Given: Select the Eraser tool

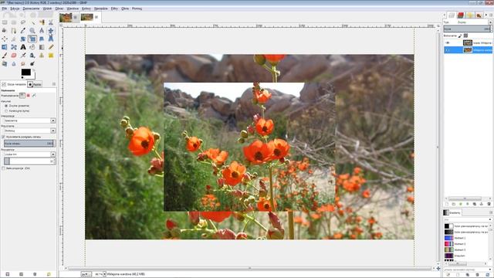Looking at the screenshot, I should (x=14, y=55).
